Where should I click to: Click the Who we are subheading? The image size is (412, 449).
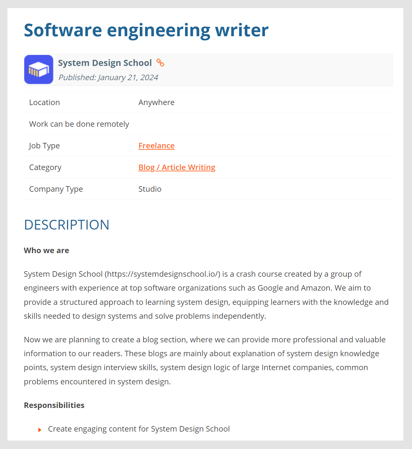[47, 250]
